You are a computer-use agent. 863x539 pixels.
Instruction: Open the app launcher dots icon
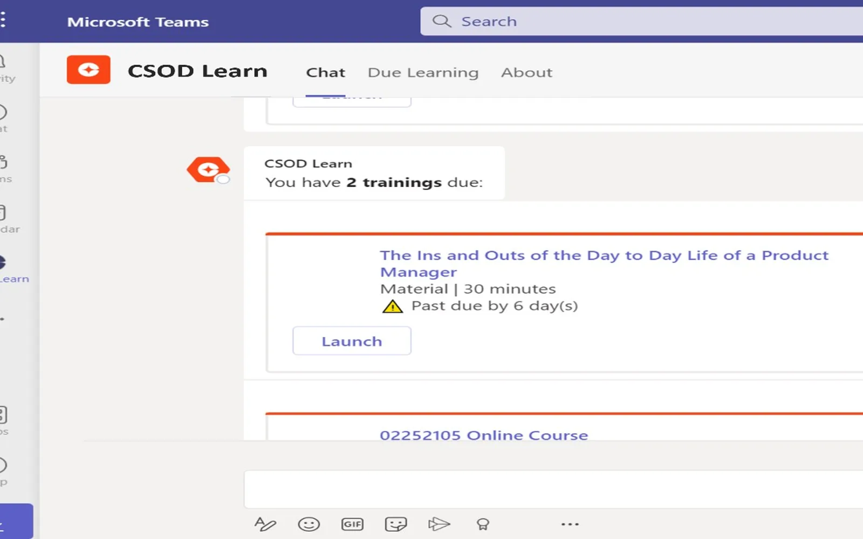coord(3,20)
